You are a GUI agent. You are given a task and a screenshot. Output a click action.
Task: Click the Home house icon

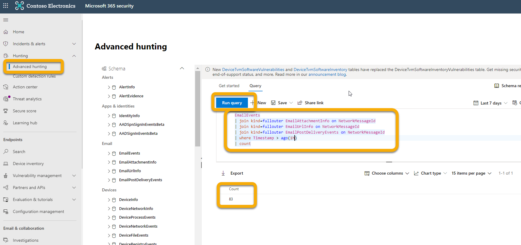[6, 32]
